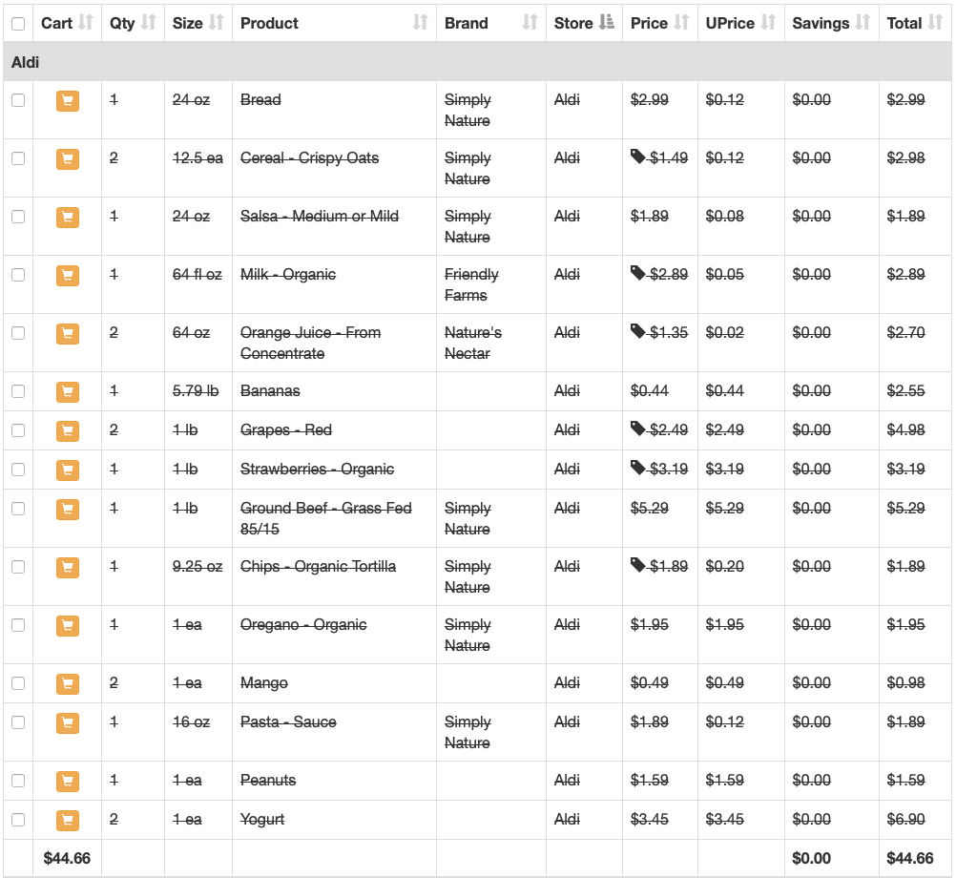This screenshot has height=878, width=956.
Task: Click the cart icon for Peanuts
Action: [x=68, y=781]
